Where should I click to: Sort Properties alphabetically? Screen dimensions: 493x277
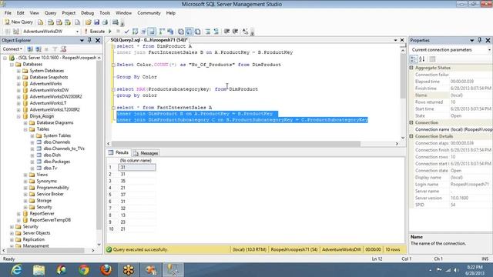point(422,59)
